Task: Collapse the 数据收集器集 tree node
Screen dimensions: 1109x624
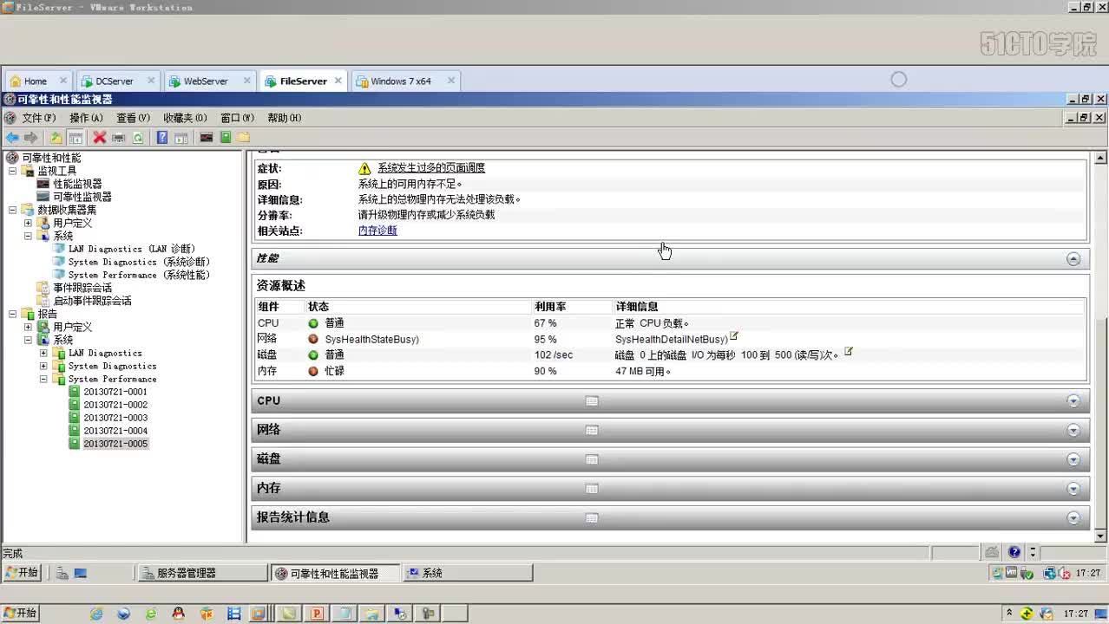Action: (13, 210)
